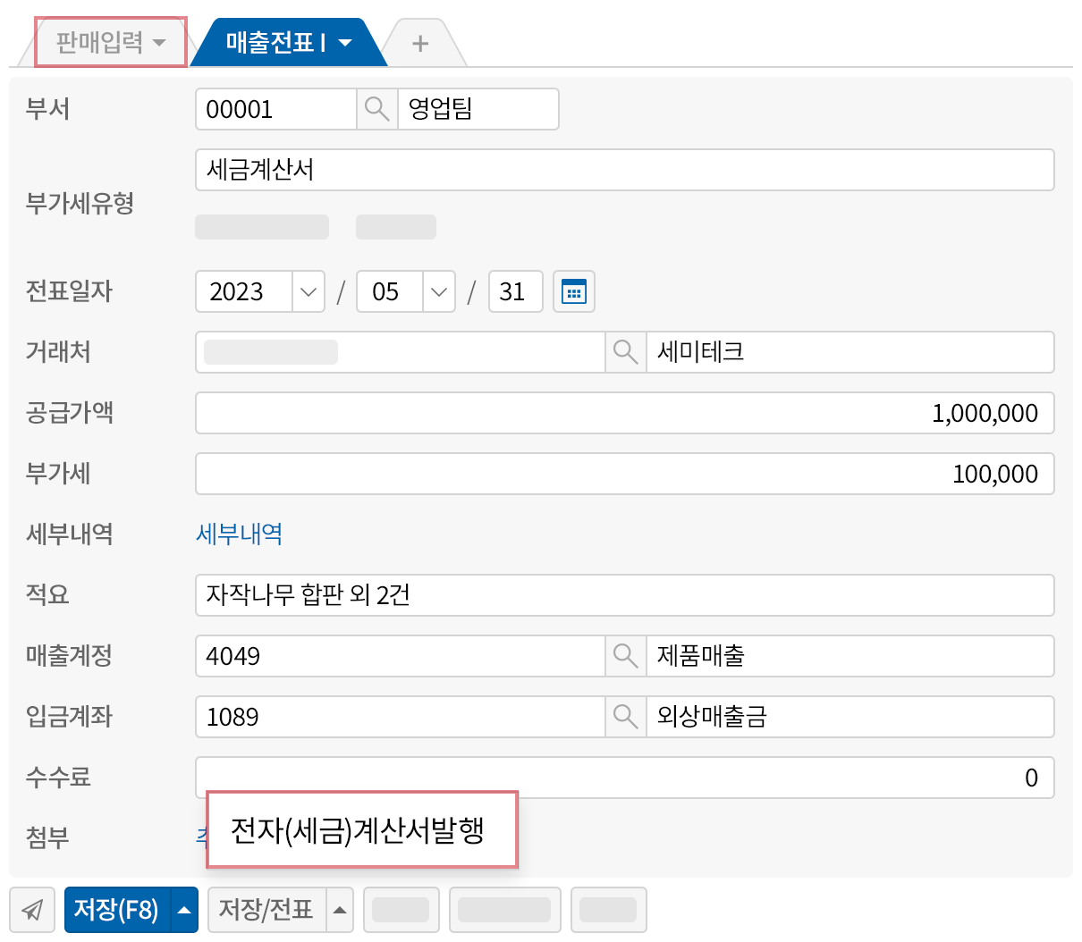Click the 적요 description field
This screenshot has height=942, width=1082.
(625, 594)
